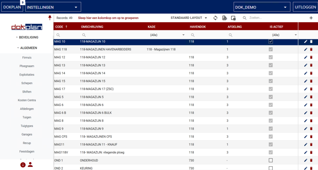This screenshot has height=170, width=318.
Task: Click the Zoeken search field
Action: click(x=273, y=18)
